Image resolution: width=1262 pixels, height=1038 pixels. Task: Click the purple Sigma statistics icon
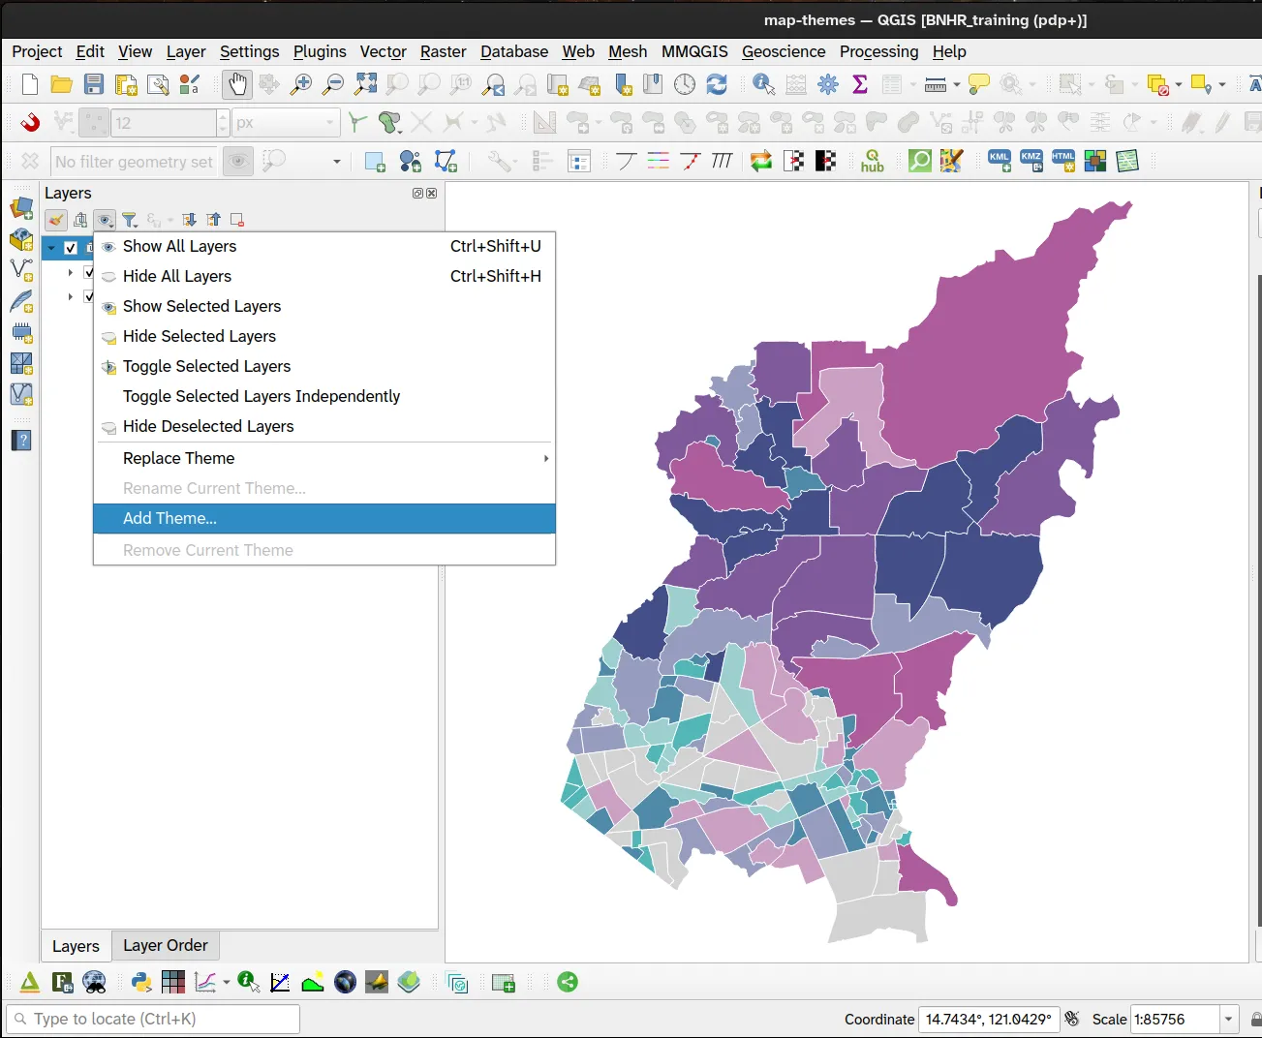tap(859, 85)
